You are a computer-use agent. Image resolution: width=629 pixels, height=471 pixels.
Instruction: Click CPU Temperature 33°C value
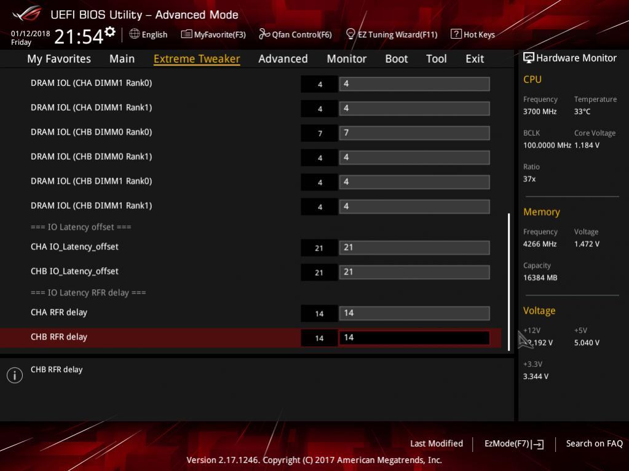coord(582,112)
